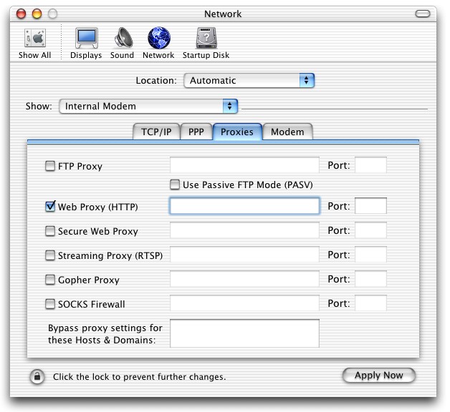Click the Streaming Proxy (RTSP) address field
This screenshot has width=450, height=412.
coord(244,255)
